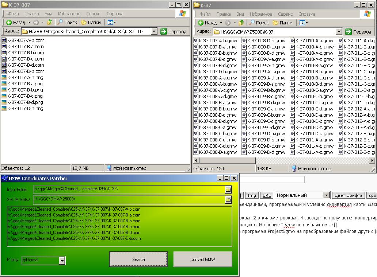Click the Input Folder browse icon

(228, 190)
